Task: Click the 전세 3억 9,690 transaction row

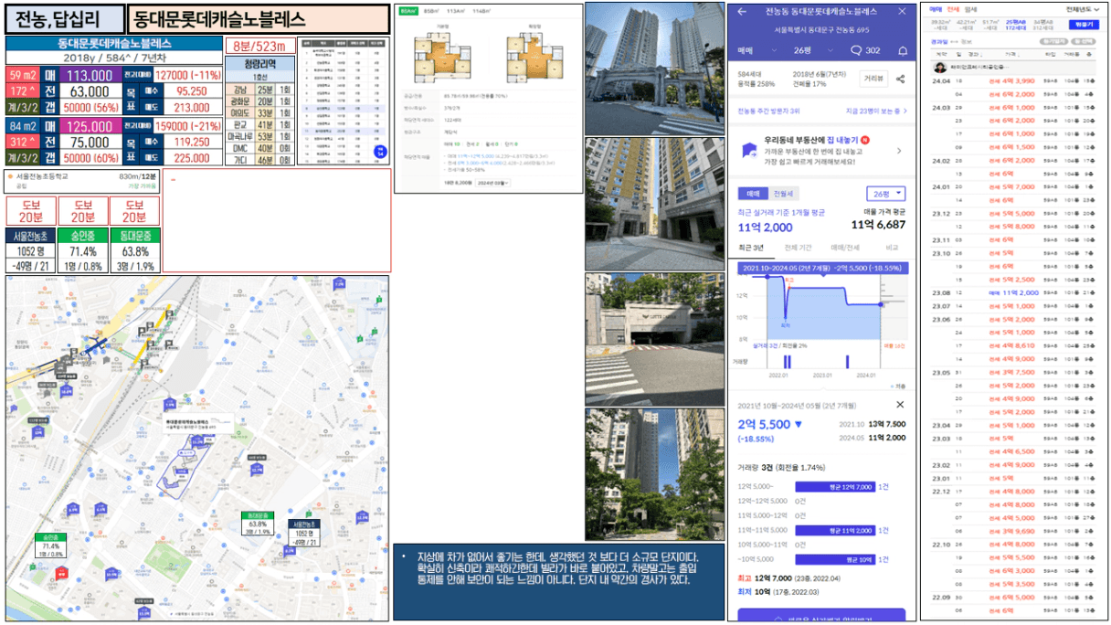Action: (x=1015, y=531)
